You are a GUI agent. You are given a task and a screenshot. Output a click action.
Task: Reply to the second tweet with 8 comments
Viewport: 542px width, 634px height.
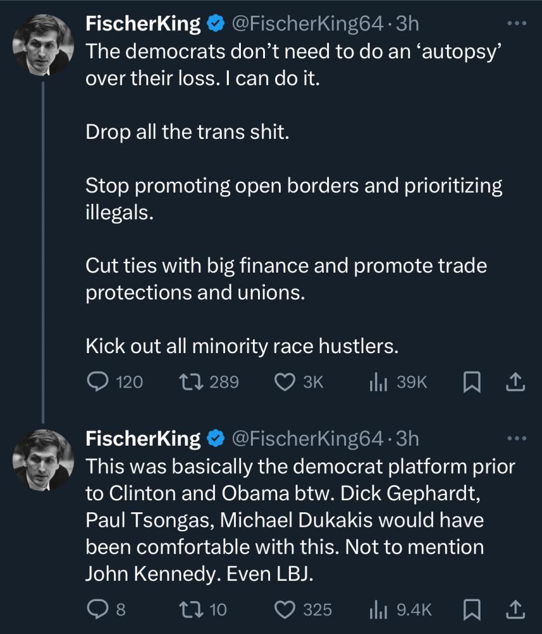[x=106, y=609]
